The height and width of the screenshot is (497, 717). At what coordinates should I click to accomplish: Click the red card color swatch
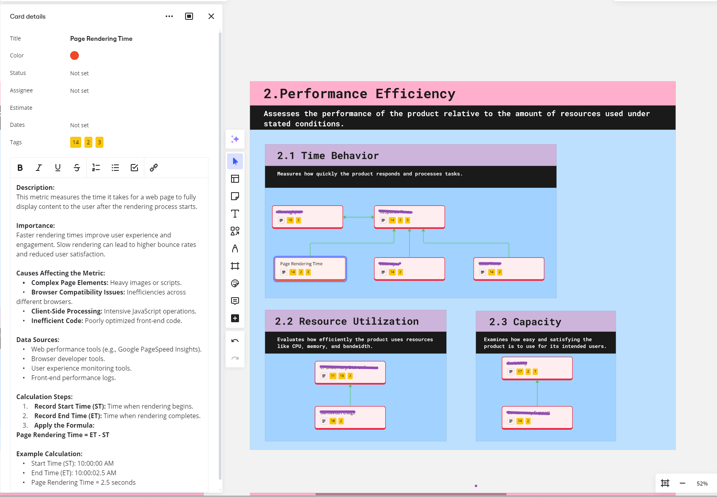tap(75, 55)
